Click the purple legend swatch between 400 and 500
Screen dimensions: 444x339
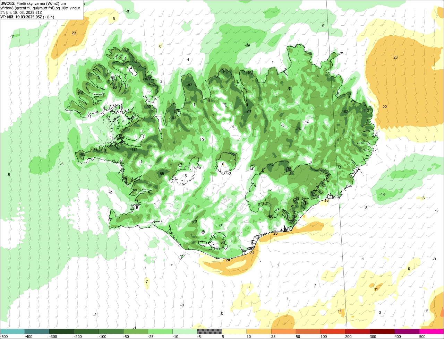(407, 331)
